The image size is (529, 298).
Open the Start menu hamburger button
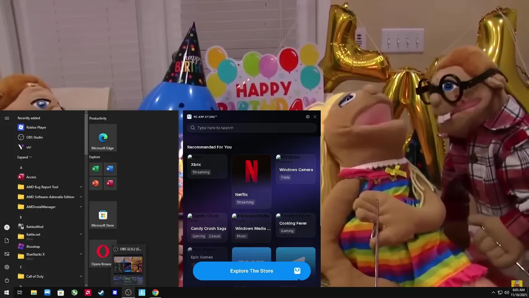click(x=7, y=118)
